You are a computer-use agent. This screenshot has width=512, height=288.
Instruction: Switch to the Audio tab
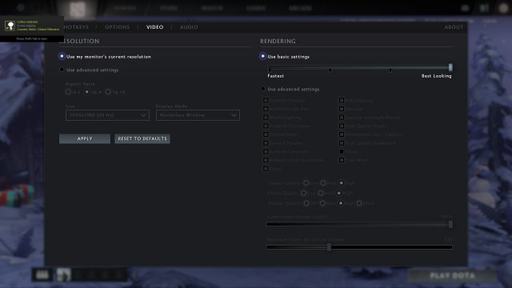tap(189, 27)
